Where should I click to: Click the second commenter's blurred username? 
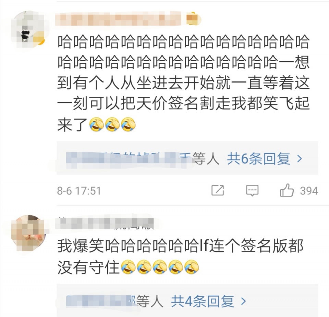tap(105, 223)
